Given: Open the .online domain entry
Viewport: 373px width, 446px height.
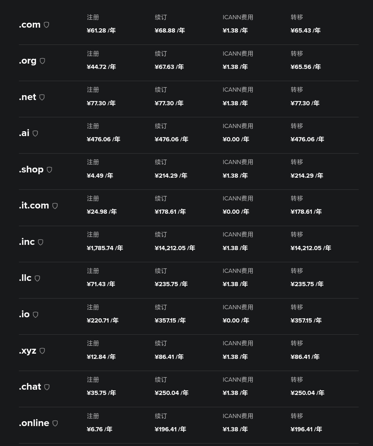Looking at the screenshot, I should pos(34,423).
